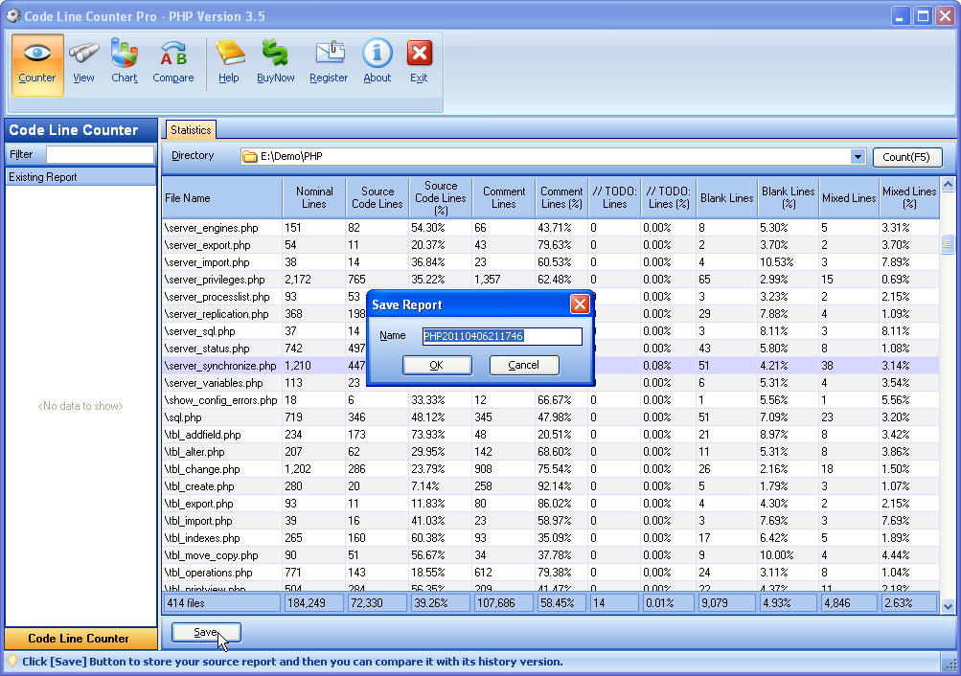Screen dimensions: 961x676
Task: Select the \server_engines.php row
Action: [550, 228]
